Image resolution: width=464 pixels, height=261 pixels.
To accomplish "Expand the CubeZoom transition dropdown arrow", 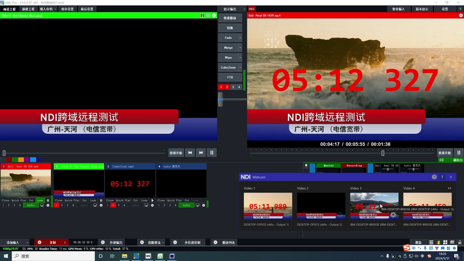I will point(240,67).
